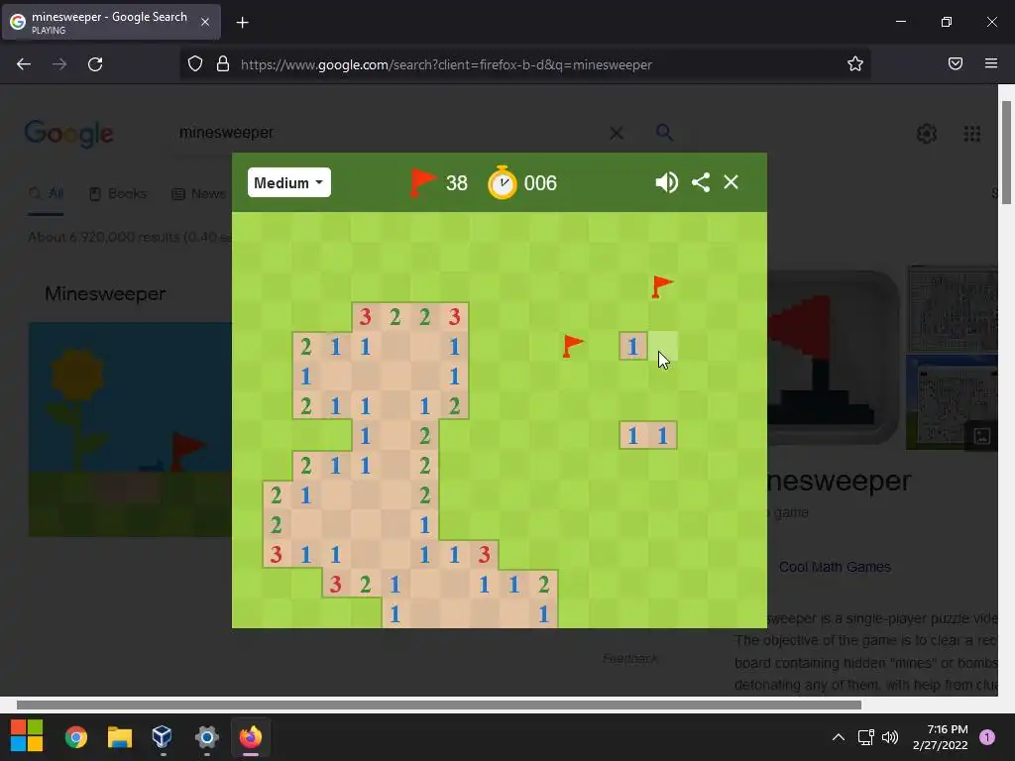Open the Google apps grid
The height and width of the screenshot is (761, 1015).
point(971,134)
